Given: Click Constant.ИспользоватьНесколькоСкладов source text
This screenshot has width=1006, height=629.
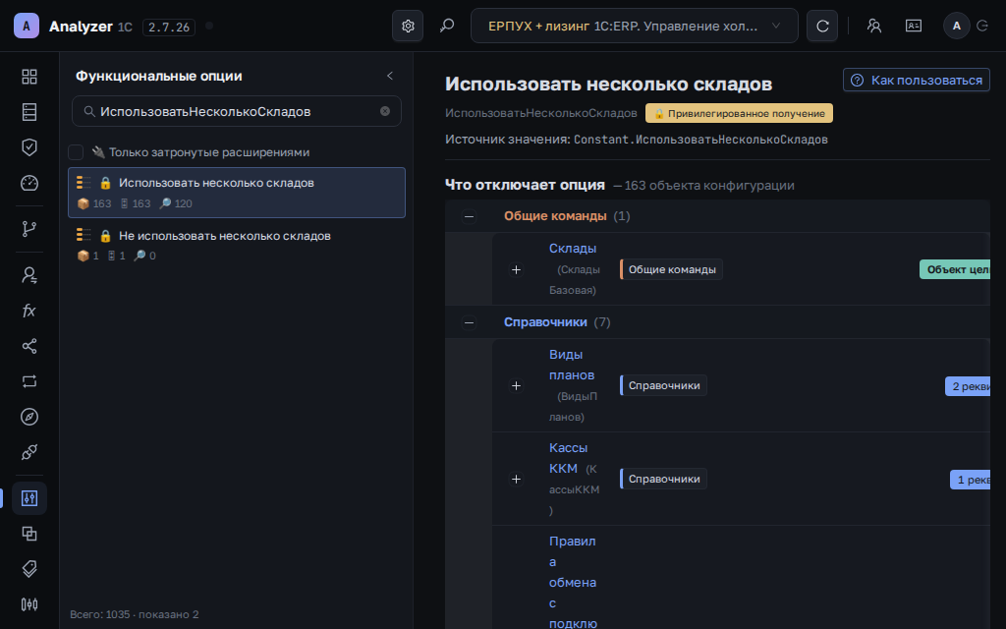Looking at the screenshot, I should 700,140.
